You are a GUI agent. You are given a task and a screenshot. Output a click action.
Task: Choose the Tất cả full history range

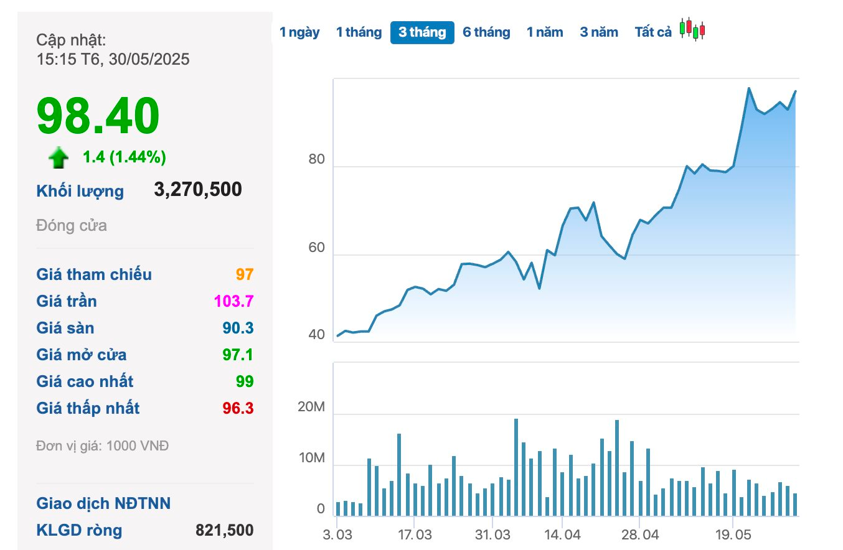(x=653, y=32)
